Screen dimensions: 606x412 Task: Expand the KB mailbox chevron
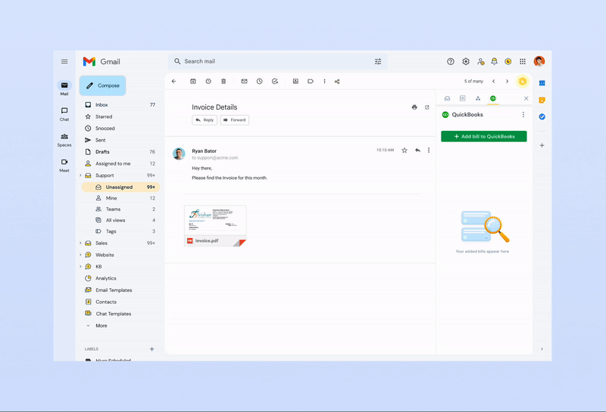point(80,267)
